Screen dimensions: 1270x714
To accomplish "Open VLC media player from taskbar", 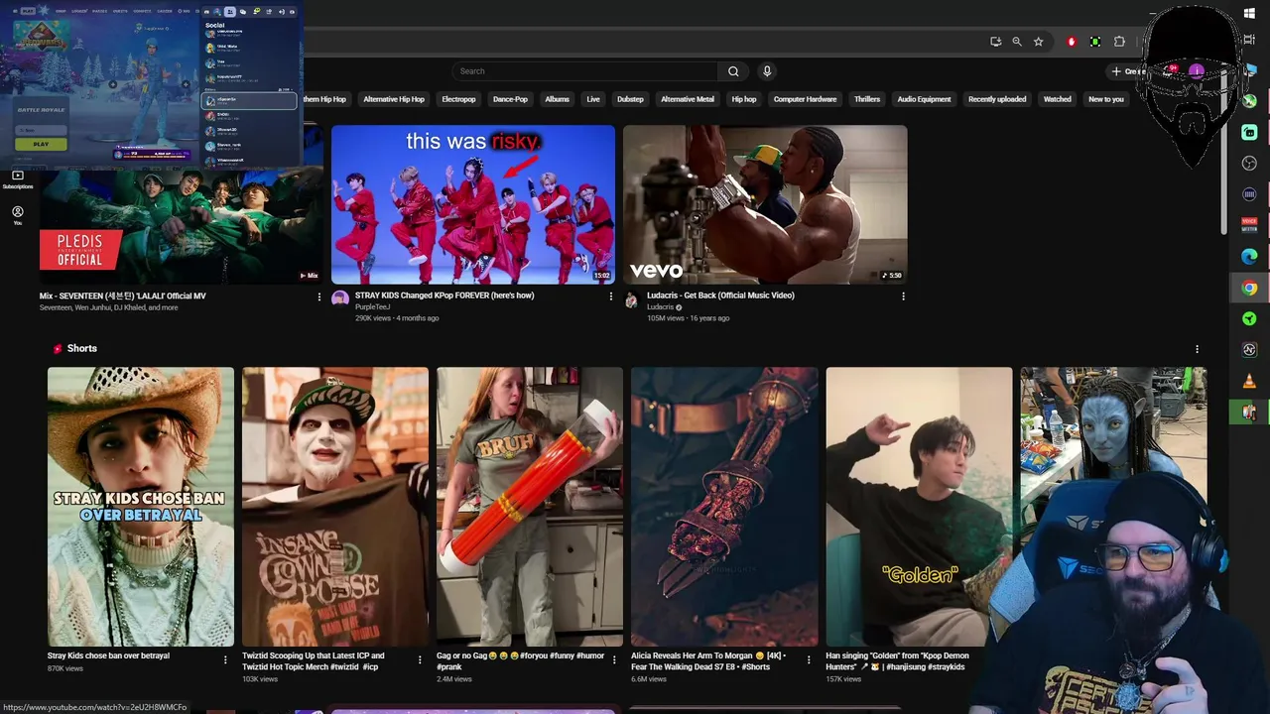I will [1249, 381].
